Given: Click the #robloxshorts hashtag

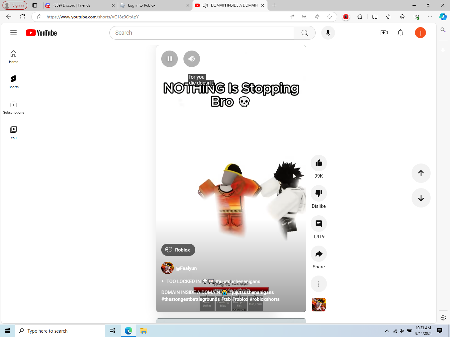Looking at the screenshot, I should [x=265, y=299].
